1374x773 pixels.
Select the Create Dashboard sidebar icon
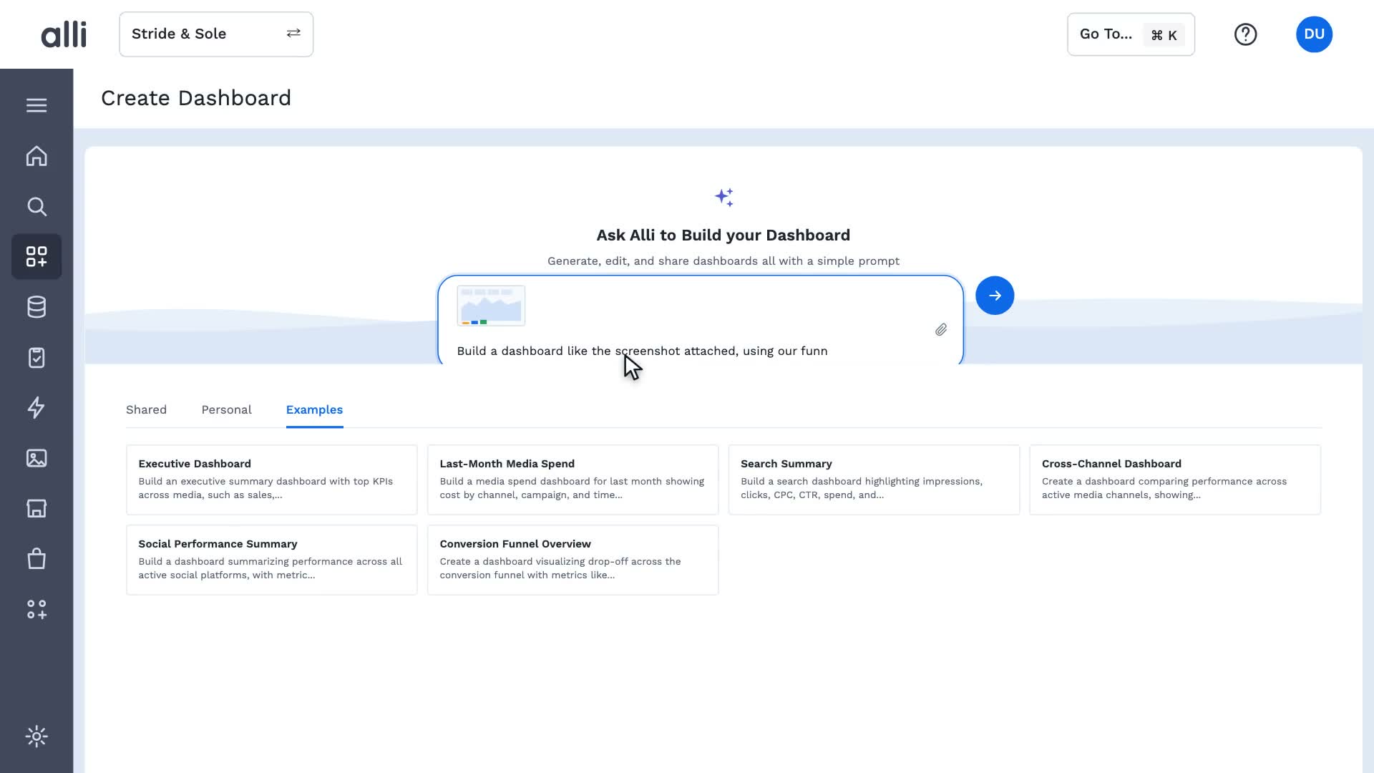(36, 256)
